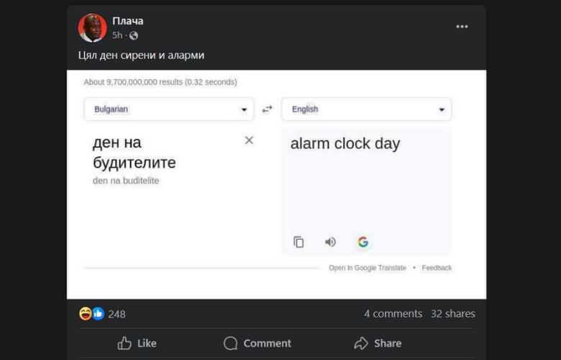Open the English target language dropdown
Viewport: 561px width, 360px height.
click(366, 109)
